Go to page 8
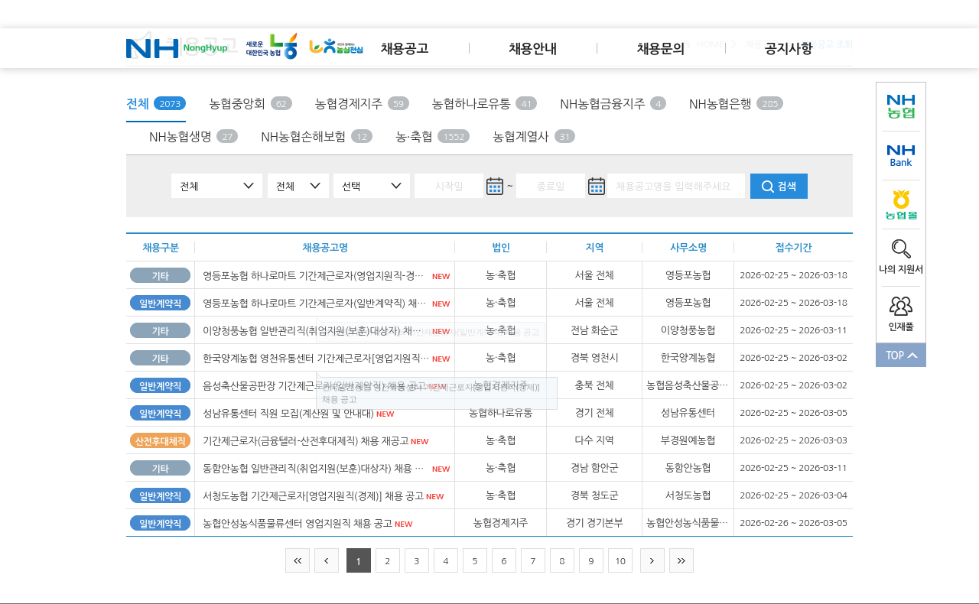The image size is (979, 604). [562, 560]
